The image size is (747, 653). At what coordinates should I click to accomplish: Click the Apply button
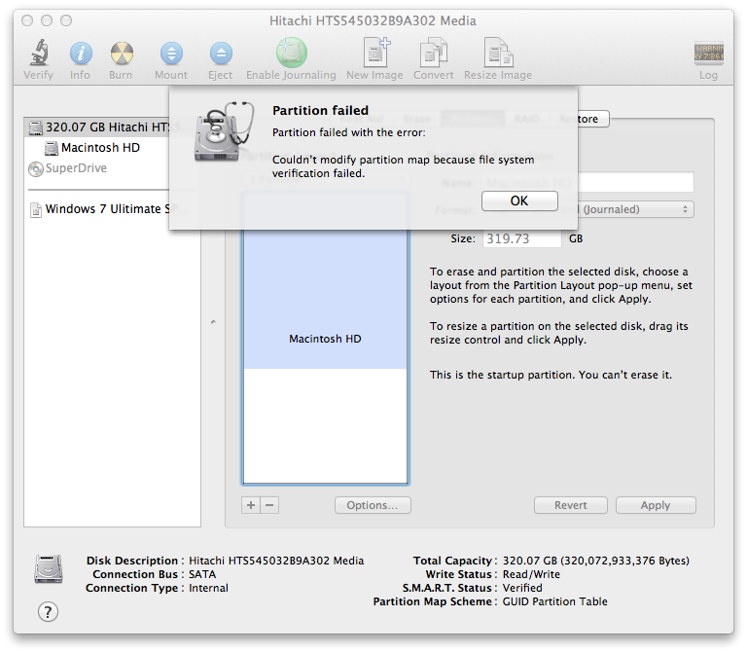656,505
